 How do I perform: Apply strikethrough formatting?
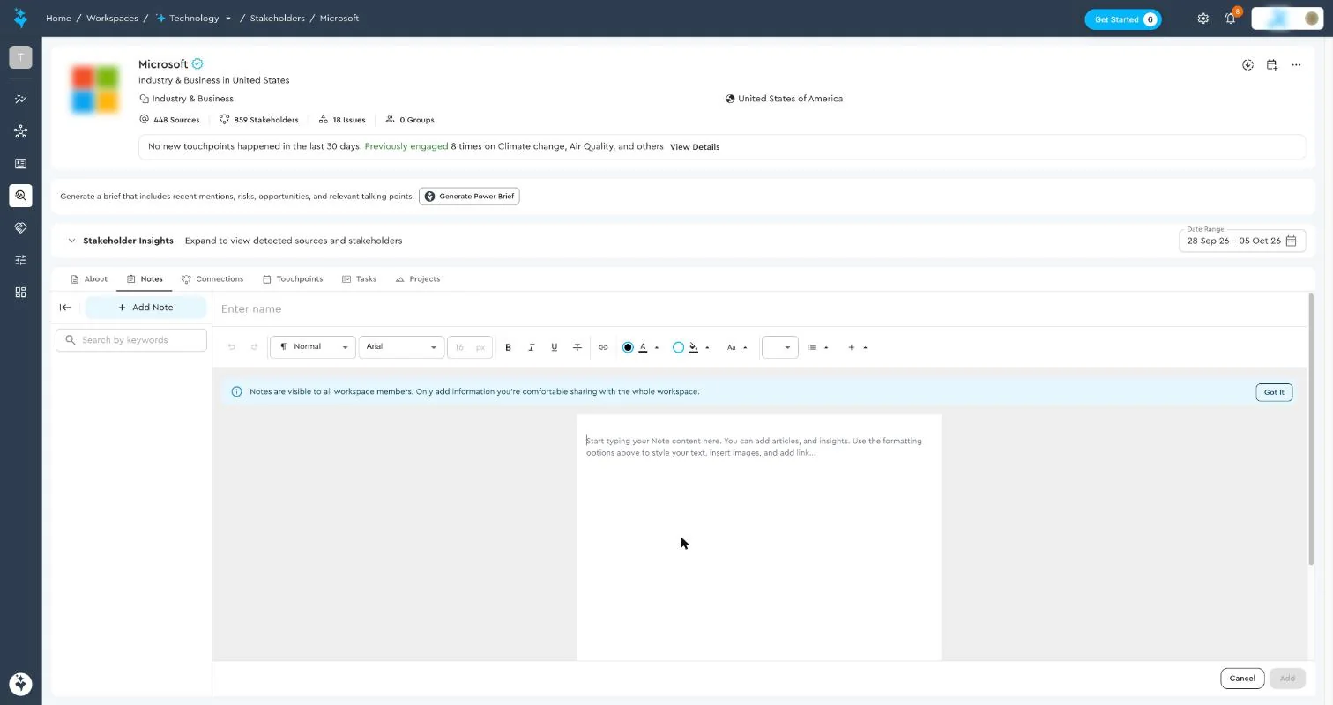[x=577, y=347]
